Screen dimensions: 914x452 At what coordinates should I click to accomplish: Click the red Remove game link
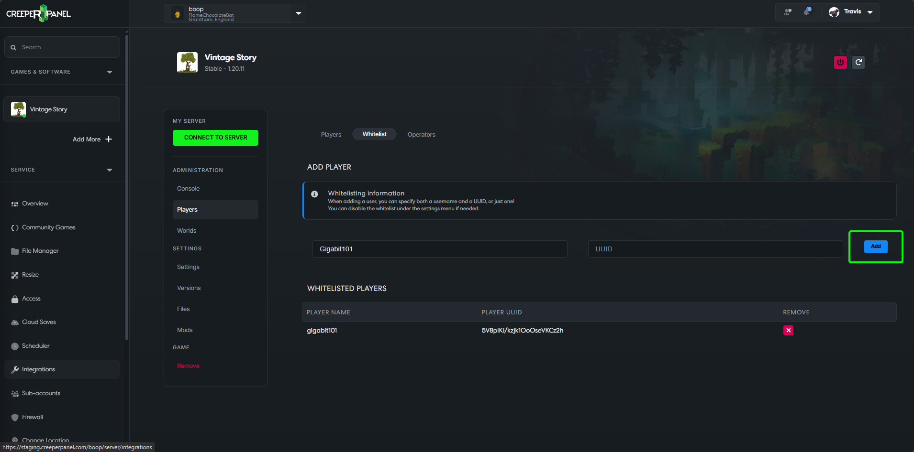point(188,366)
